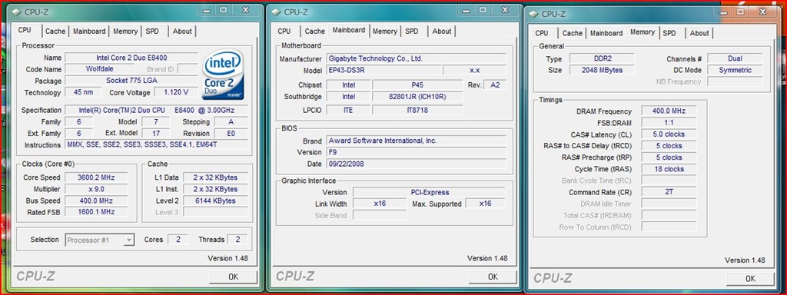
Task: Go to Mainboard tab in the right window
Action: click(x=606, y=33)
